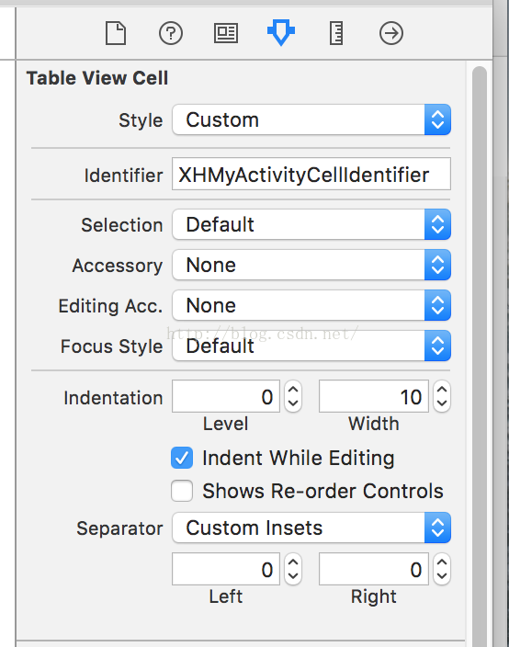509x647 pixels.
Task: Open the Style dropdown set to Custom
Action: click(x=311, y=119)
